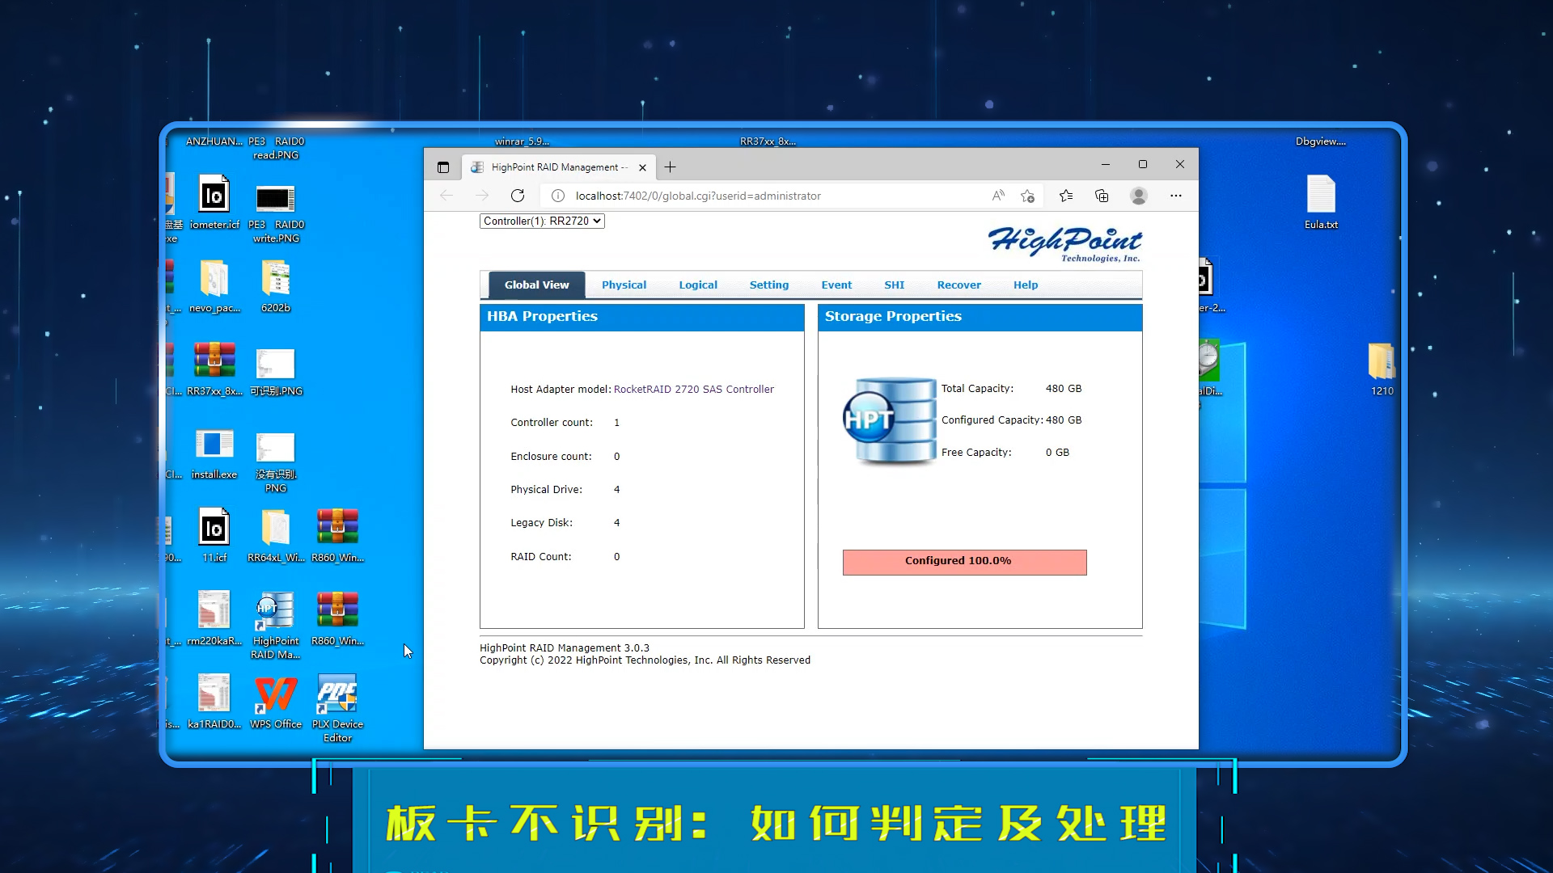Close the HighPoint RAID Management browser tab
This screenshot has width=1553, height=873.
click(x=642, y=167)
